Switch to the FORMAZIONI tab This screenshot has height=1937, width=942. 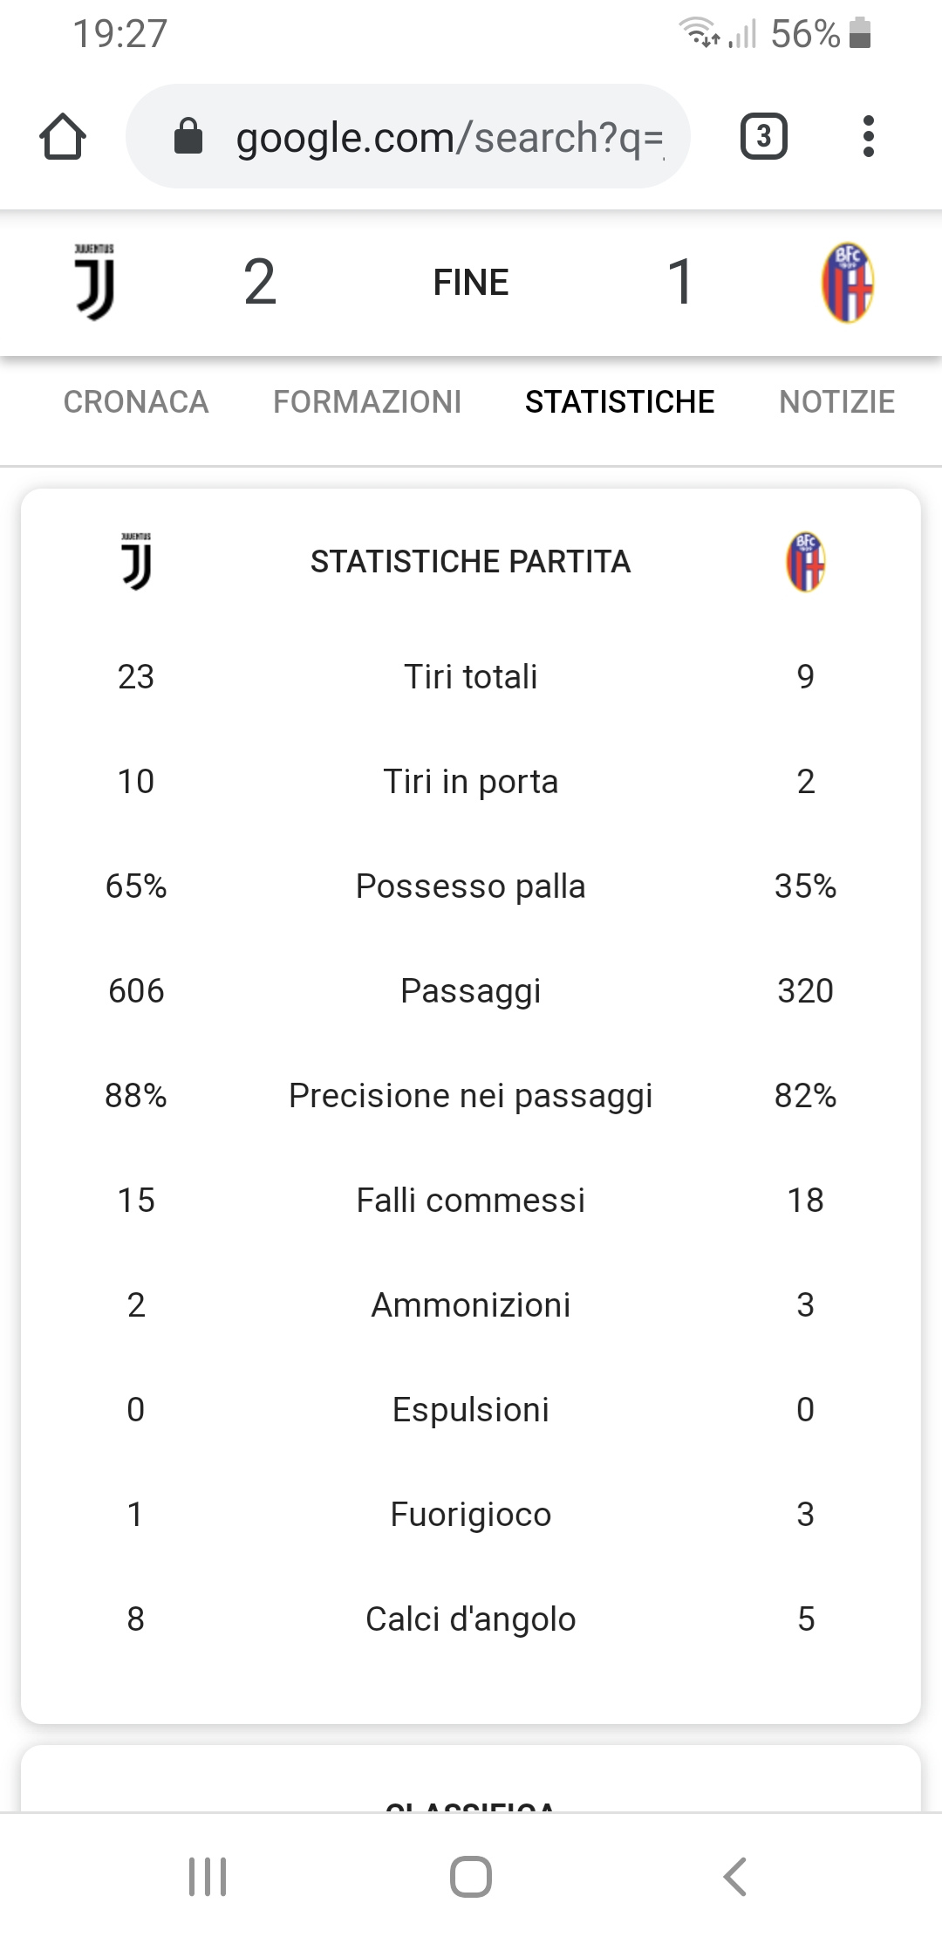(367, 402)
